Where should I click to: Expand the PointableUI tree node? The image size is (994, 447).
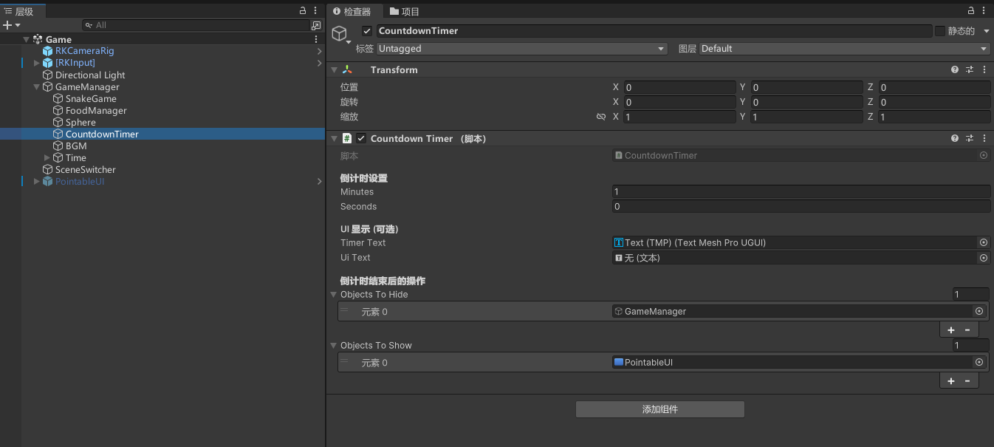coord(37,181)
